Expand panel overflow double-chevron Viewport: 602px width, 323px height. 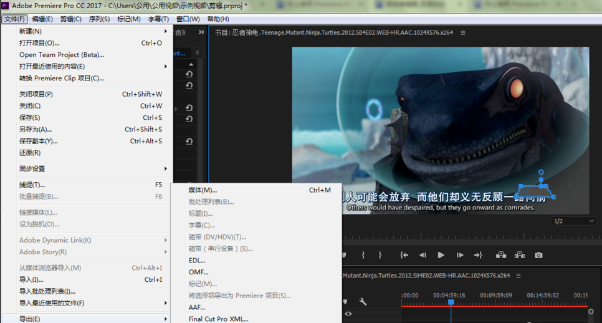point(201,32)
